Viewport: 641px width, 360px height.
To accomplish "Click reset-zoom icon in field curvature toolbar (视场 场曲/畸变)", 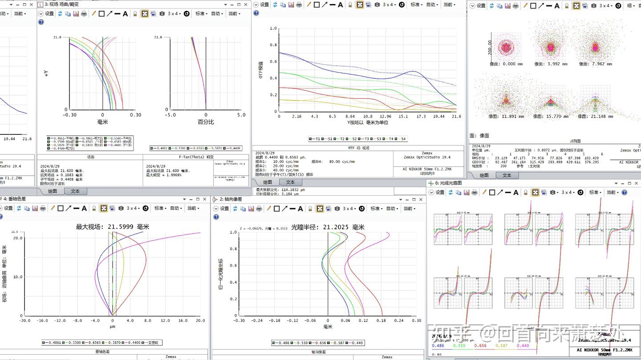I will tap(187, 14).
